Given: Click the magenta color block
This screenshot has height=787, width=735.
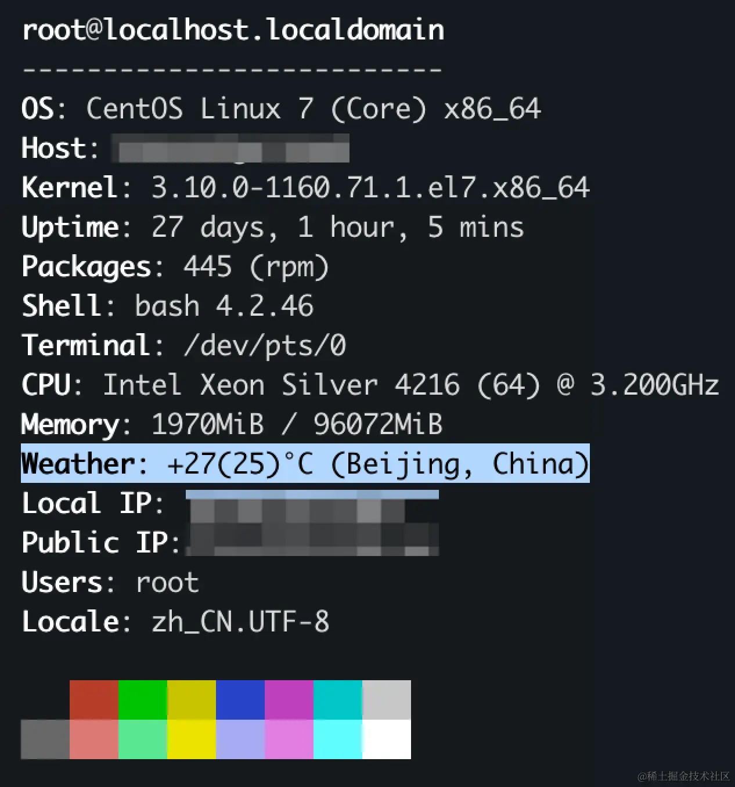Looking at the screenshot, I should click(289, 699).
